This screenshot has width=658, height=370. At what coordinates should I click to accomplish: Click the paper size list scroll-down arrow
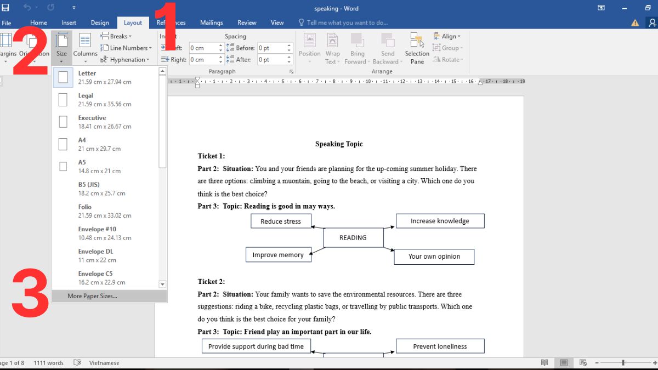[x=162, y=284]
